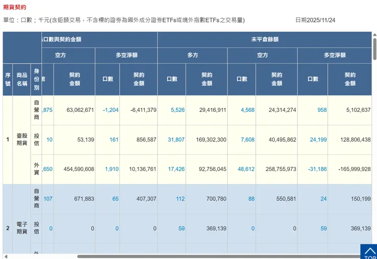Open the 107 short contracts link

(48, 199)
